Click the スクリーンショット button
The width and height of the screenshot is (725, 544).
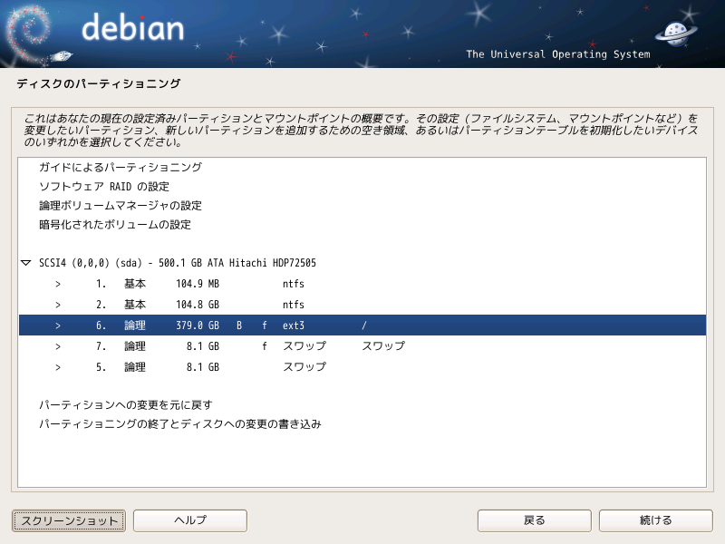tap(69, 520)
